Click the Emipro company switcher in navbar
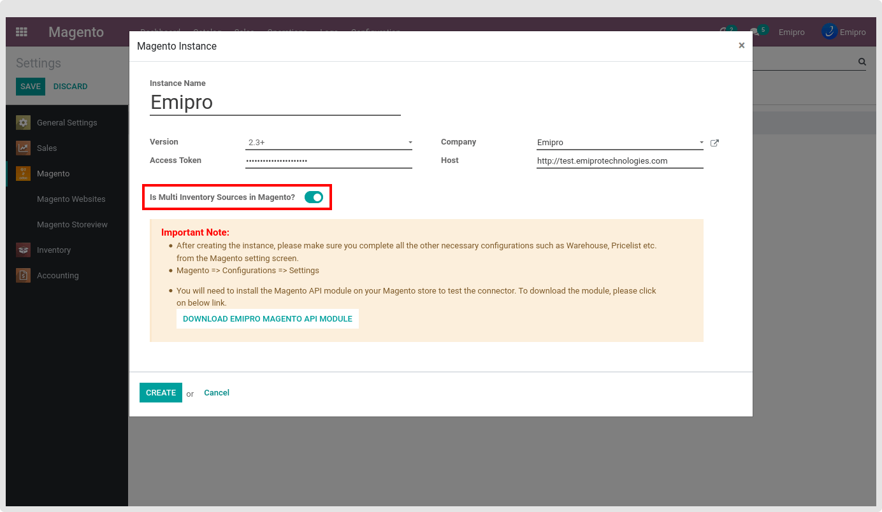 click(x=792, y=32)
